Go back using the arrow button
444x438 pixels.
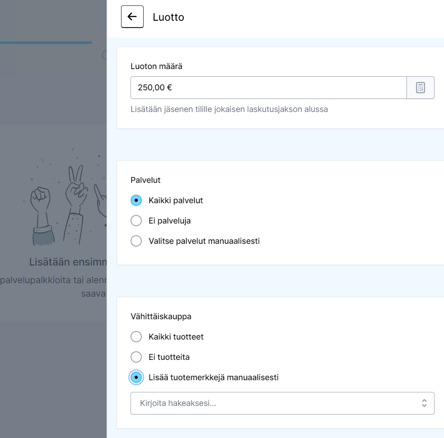132,17
